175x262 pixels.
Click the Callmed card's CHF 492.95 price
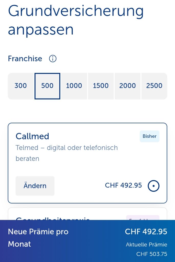[x=123, y=185]
